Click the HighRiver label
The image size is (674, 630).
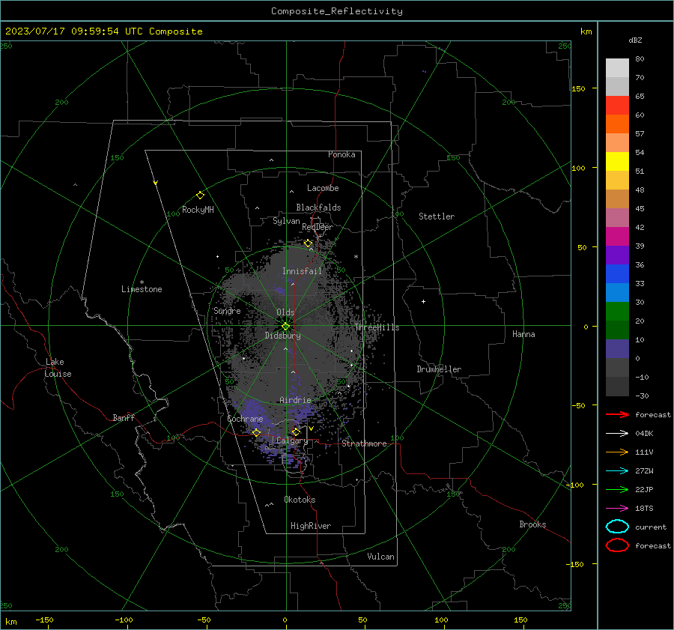311,526
